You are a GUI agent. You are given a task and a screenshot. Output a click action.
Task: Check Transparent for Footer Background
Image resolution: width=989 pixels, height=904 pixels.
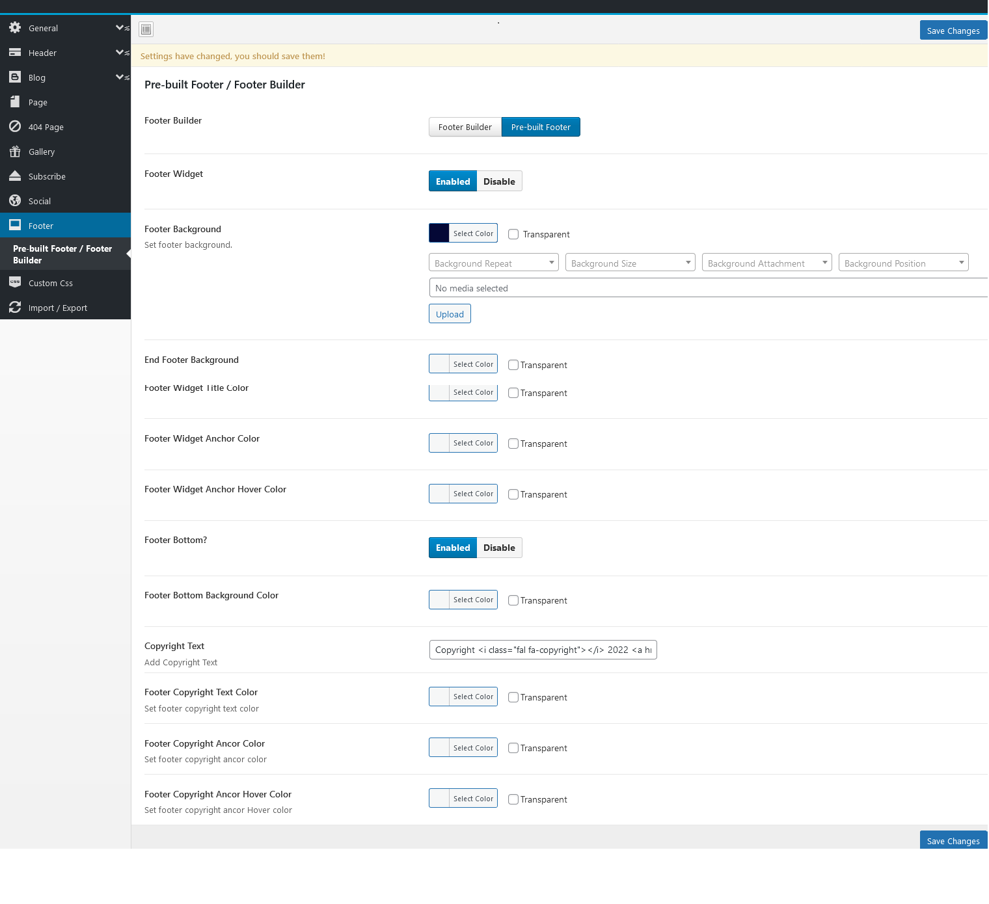[513, 234]
